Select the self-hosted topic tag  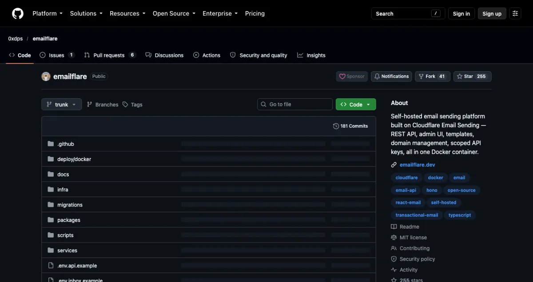tap(444, 202)
